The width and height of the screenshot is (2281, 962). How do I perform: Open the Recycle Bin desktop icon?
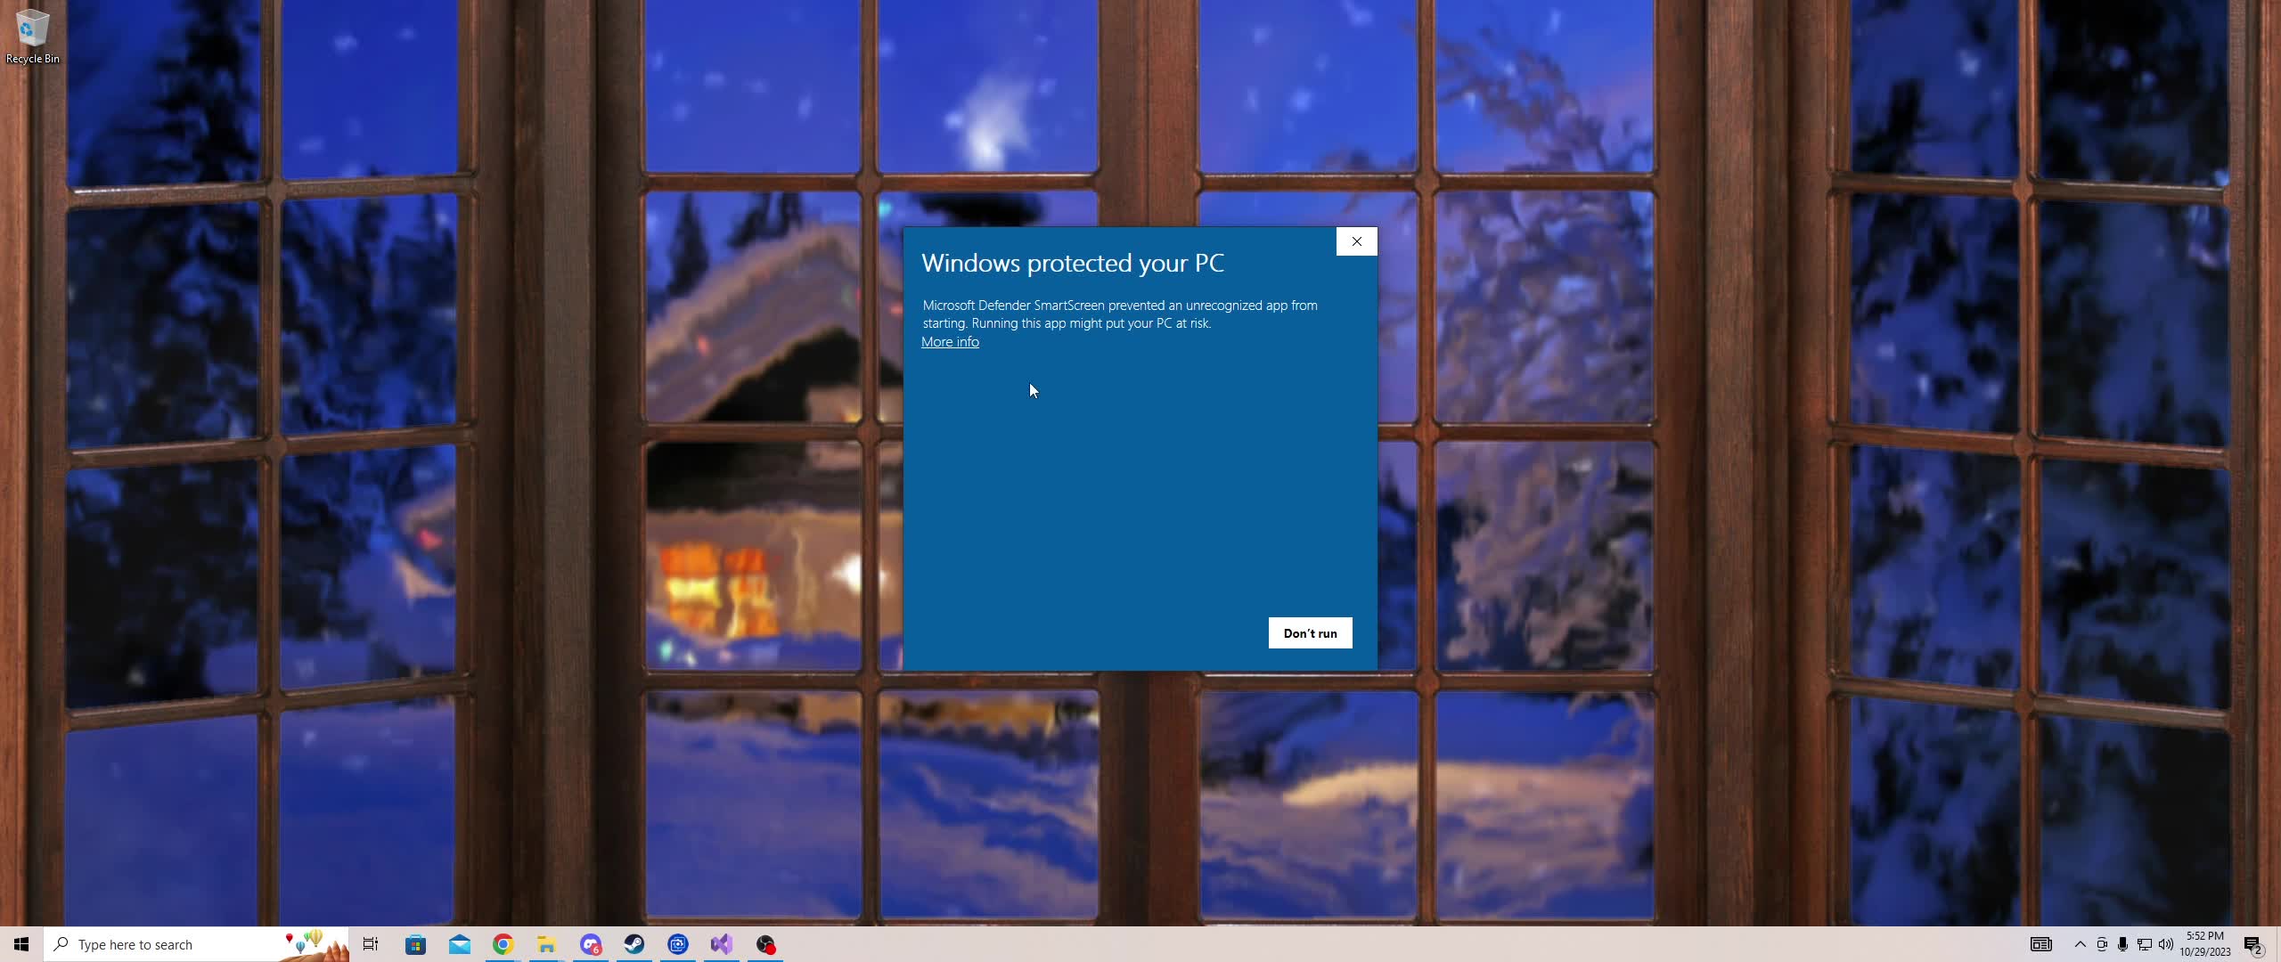tap(32, 37)
